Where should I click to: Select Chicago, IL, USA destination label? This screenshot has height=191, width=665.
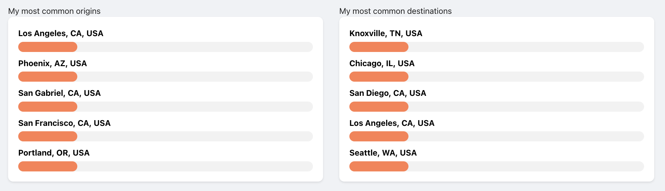point(382,63)
